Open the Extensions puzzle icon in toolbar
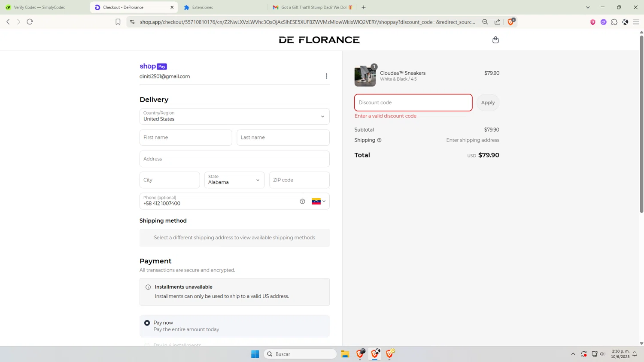Image resolution: width=644 pixels, height=362 pixels. tap(614, 22)
